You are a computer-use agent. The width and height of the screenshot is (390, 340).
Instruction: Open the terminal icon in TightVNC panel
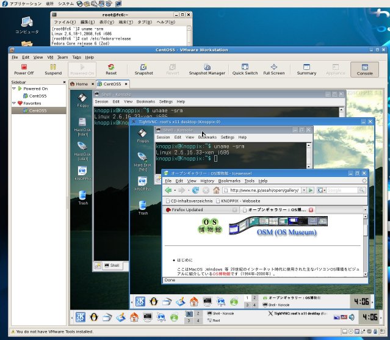[207, 302]
